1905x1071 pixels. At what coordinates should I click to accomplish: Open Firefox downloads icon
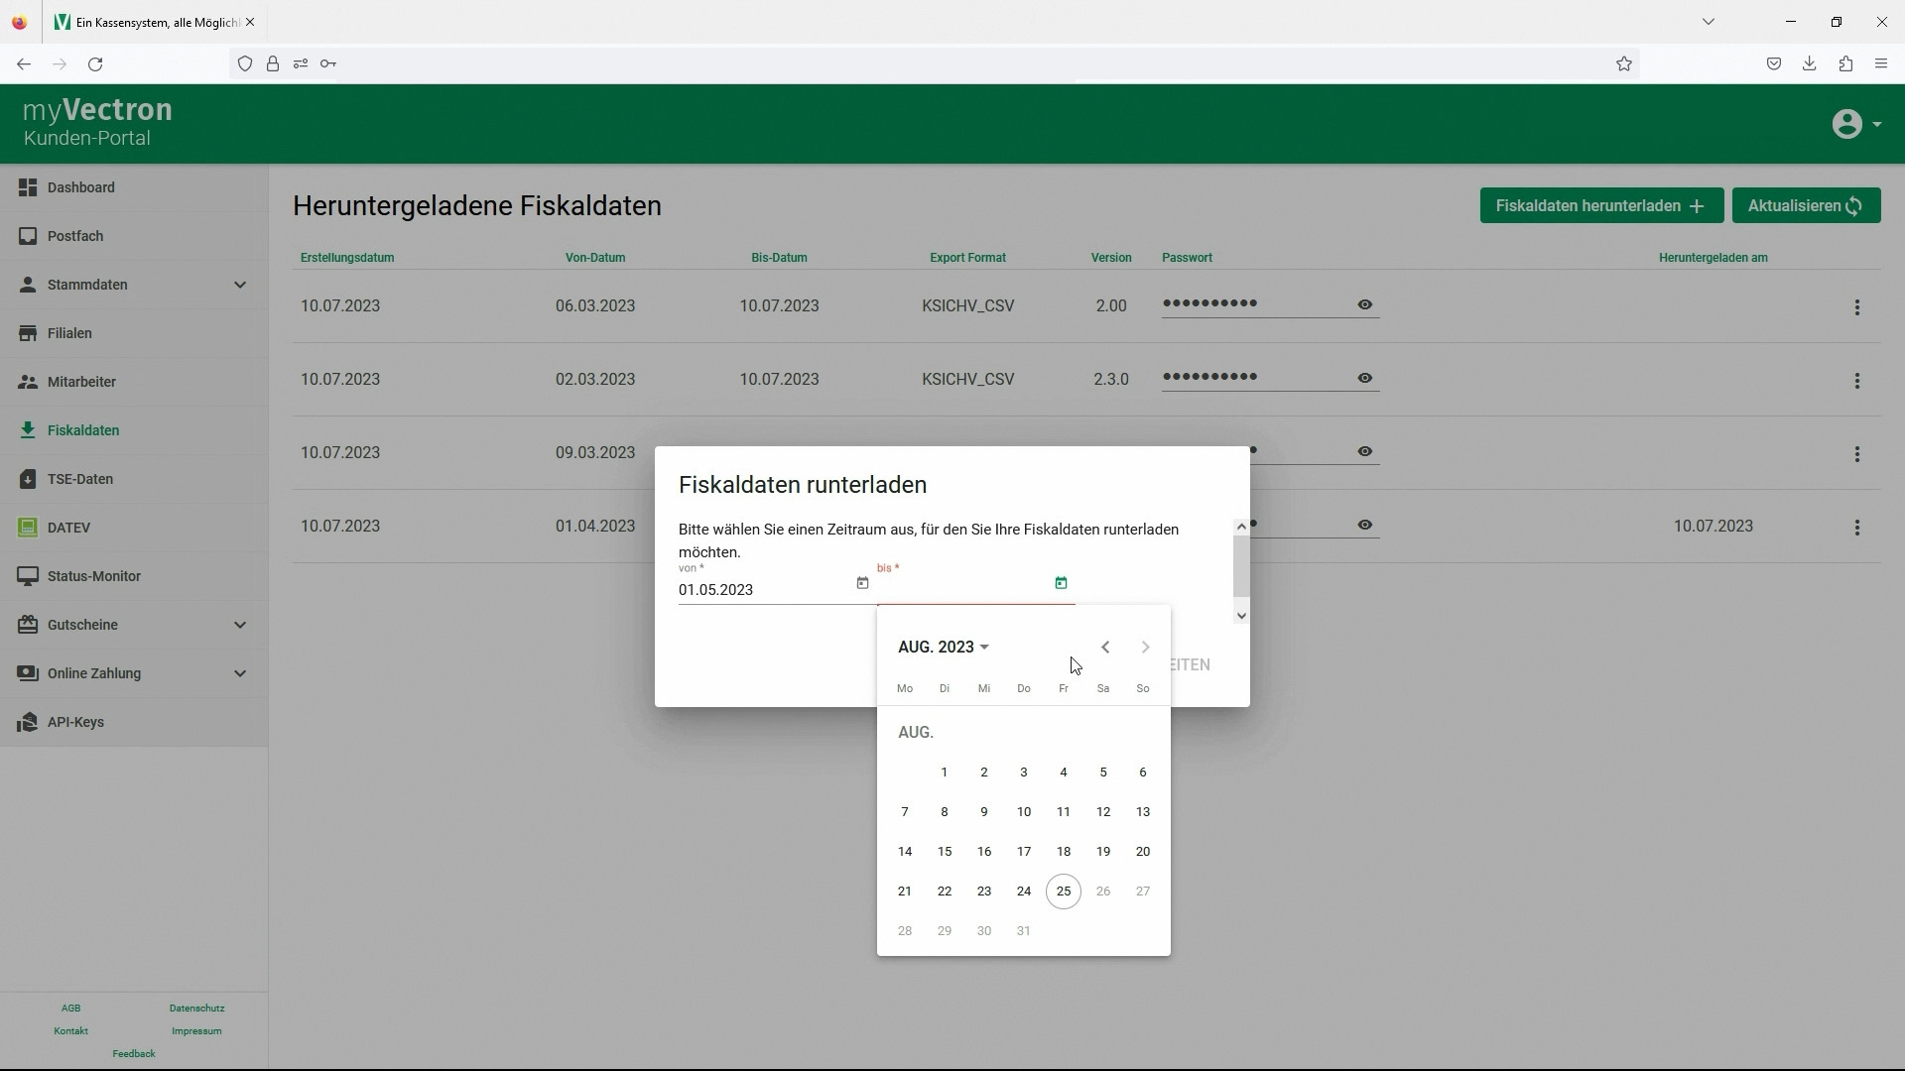tap(1810, 64)
